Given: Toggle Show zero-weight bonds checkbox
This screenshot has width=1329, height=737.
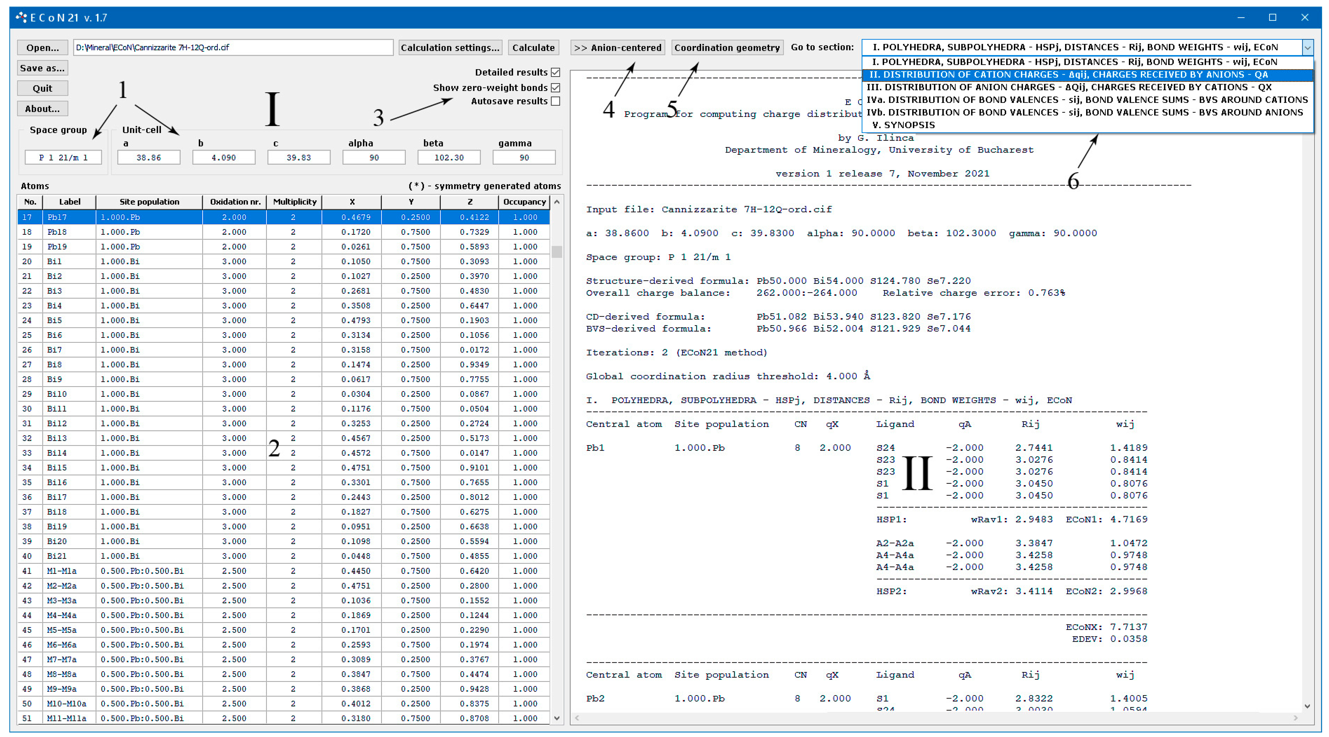Looking at the screenshot, I should click(x=556, y=88).
